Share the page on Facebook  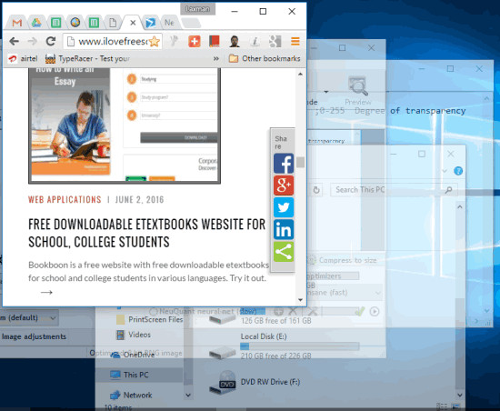tap(284, 164)
